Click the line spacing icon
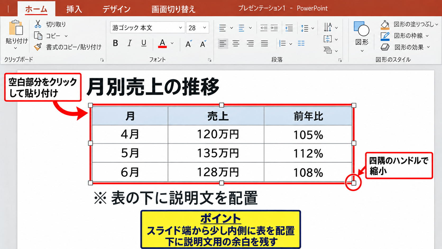442x249 pixels. click(x=305, y=28)
